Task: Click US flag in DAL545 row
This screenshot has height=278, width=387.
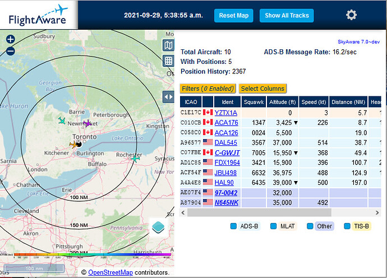Action: point(208,142)
